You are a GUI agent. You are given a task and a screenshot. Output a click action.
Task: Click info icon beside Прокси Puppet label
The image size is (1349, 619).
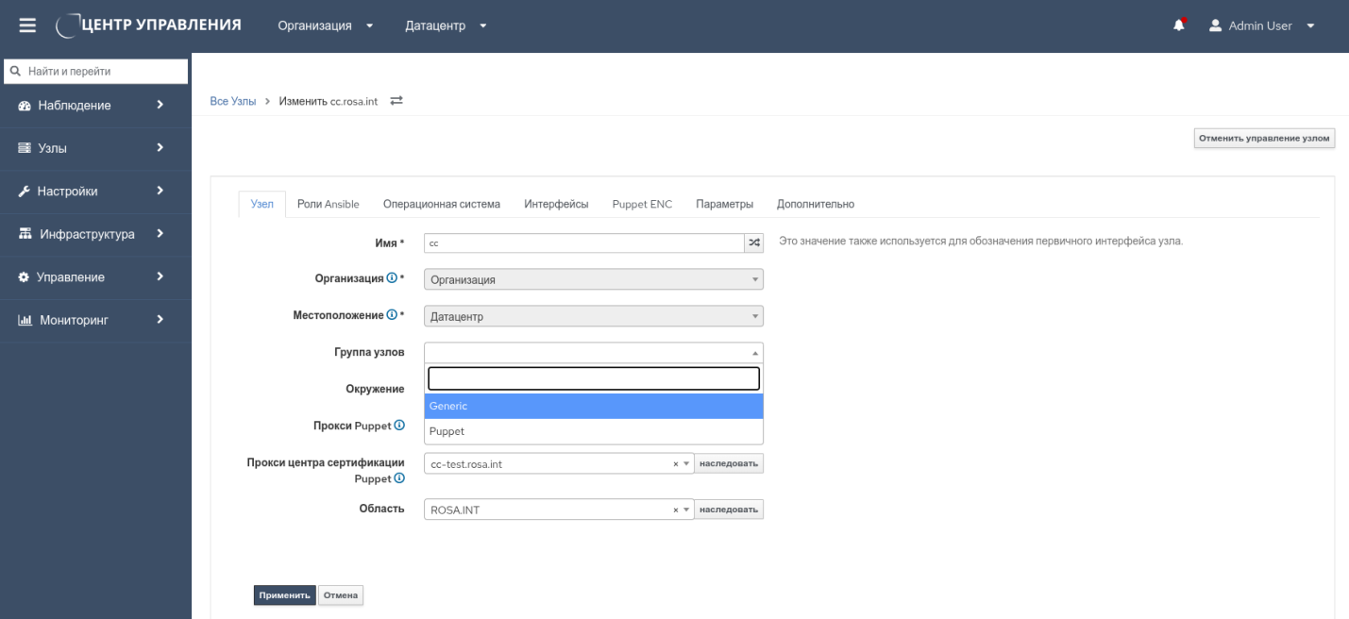click(399, 426)
